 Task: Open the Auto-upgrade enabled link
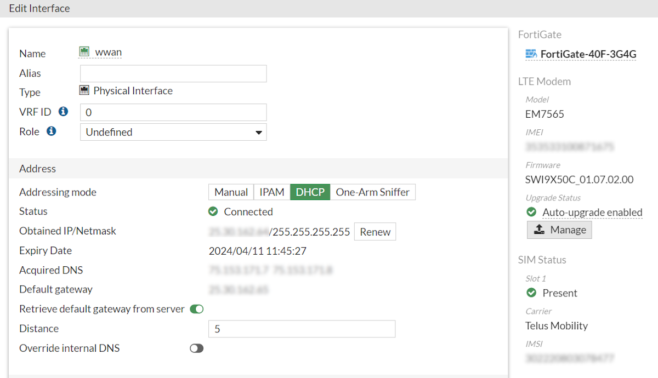592,212
